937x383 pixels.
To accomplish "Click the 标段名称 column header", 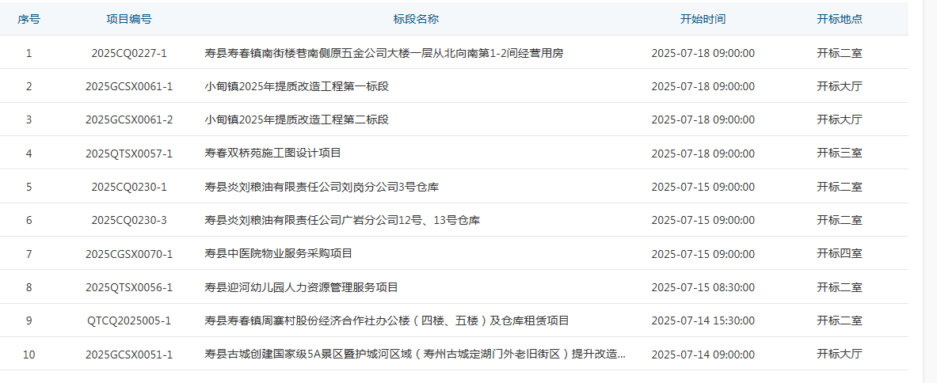I will (416, 19).
